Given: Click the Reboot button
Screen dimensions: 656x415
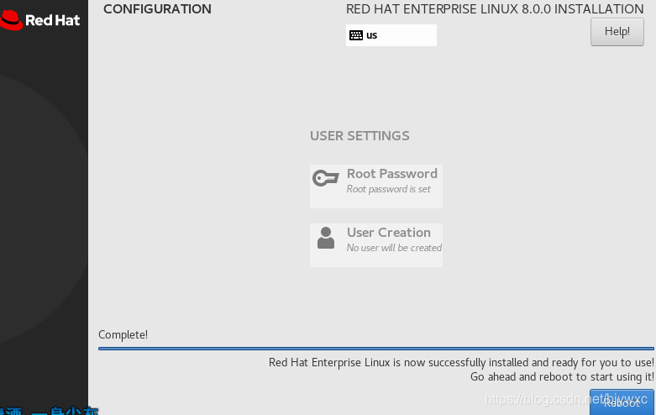Looking at the screenshot, I should point(622,402).
